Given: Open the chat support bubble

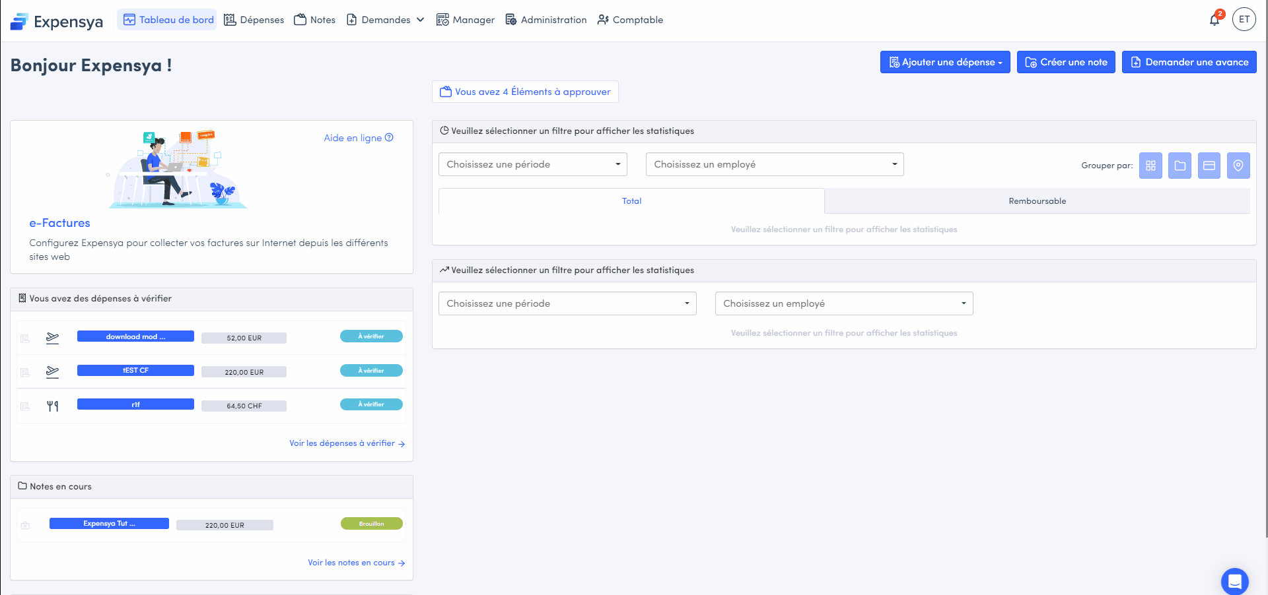Looking at the screenshot, I should tap(1234, 581).
